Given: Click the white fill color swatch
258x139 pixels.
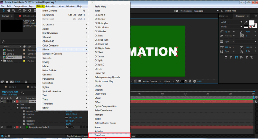Looking at the screenshot, I should click(251, 23).
